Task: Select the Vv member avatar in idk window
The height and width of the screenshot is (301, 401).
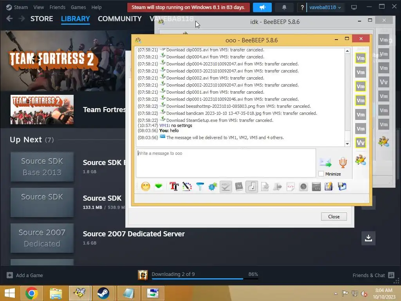Action: (x=384, y=82)
